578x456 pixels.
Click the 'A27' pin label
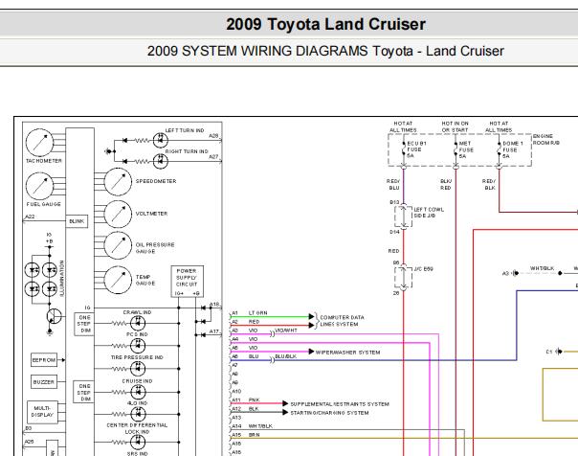click(213, 157)
